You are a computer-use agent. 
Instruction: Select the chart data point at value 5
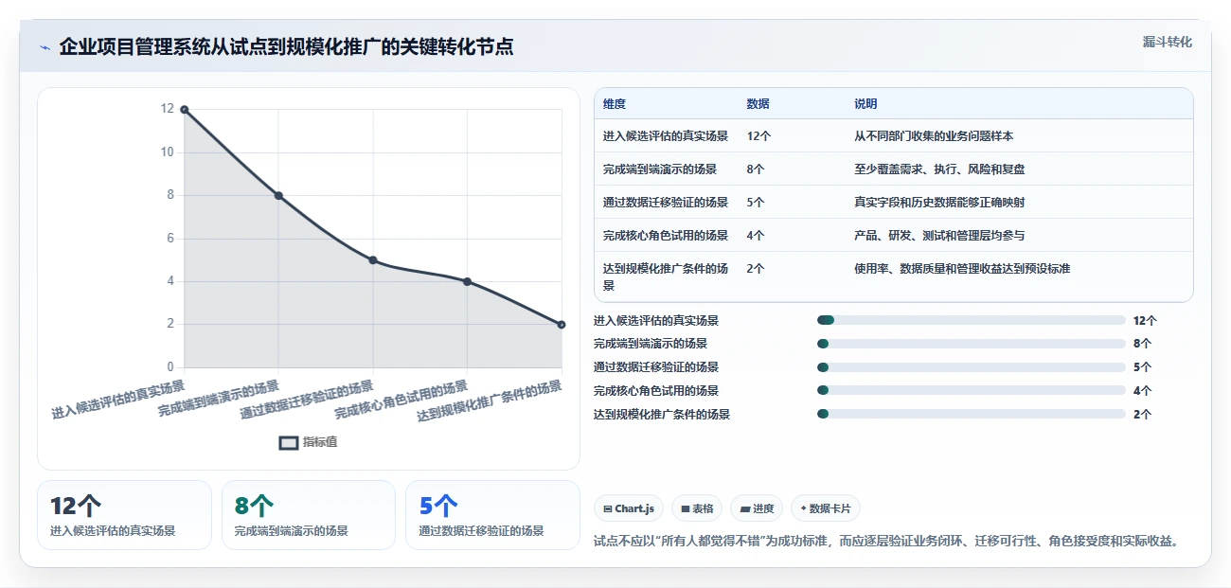[373, 260]
